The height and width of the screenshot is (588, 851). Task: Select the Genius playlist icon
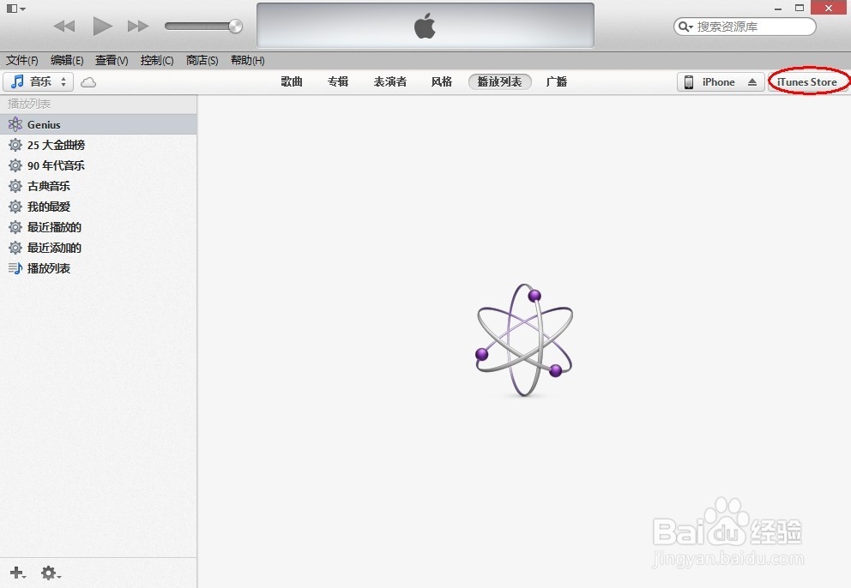click(x=15, y=124)
